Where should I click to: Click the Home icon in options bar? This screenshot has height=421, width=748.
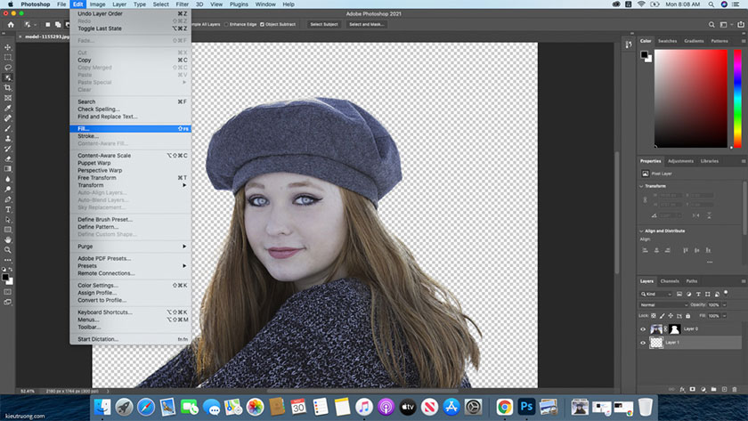(11, 24)
